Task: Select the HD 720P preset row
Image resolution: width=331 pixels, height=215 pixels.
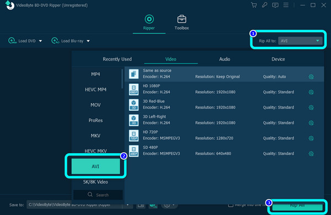Action: (x=224, y=135)
